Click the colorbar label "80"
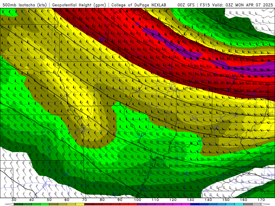 tap(102, 200)
